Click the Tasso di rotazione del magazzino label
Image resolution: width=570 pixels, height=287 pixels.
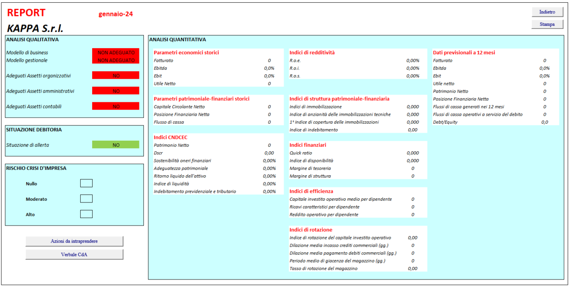click(x=323, y=269)
